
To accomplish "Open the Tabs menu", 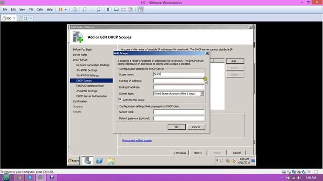I will pyautogui.click(x=40, y=10).
